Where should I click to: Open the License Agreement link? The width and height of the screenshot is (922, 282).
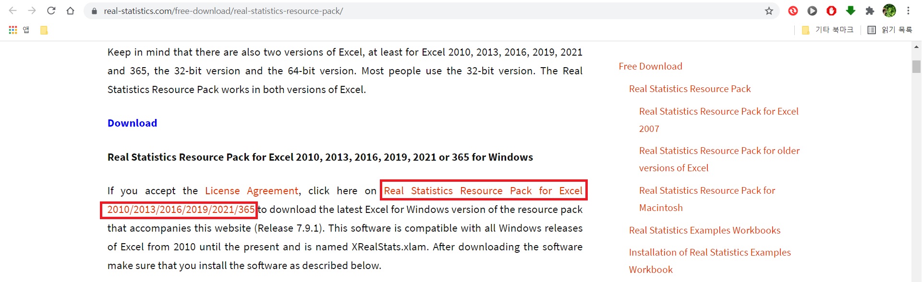tap(252, 190)
